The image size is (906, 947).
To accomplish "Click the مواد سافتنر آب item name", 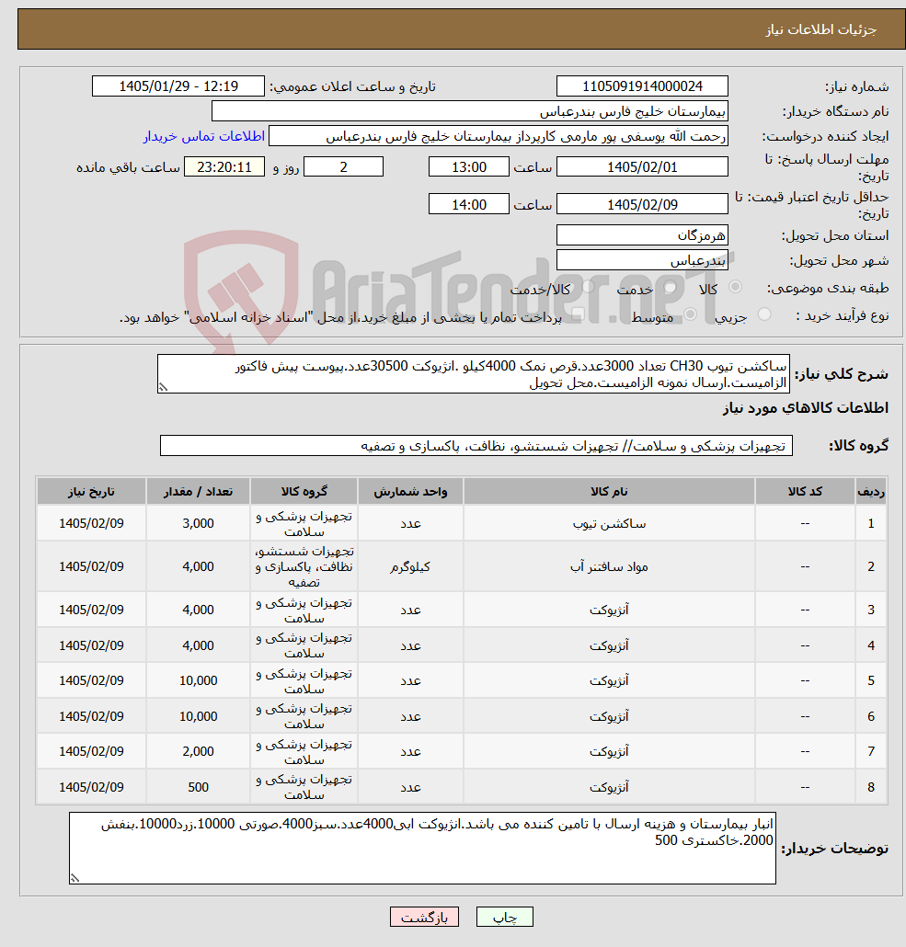I will (609, 566).
